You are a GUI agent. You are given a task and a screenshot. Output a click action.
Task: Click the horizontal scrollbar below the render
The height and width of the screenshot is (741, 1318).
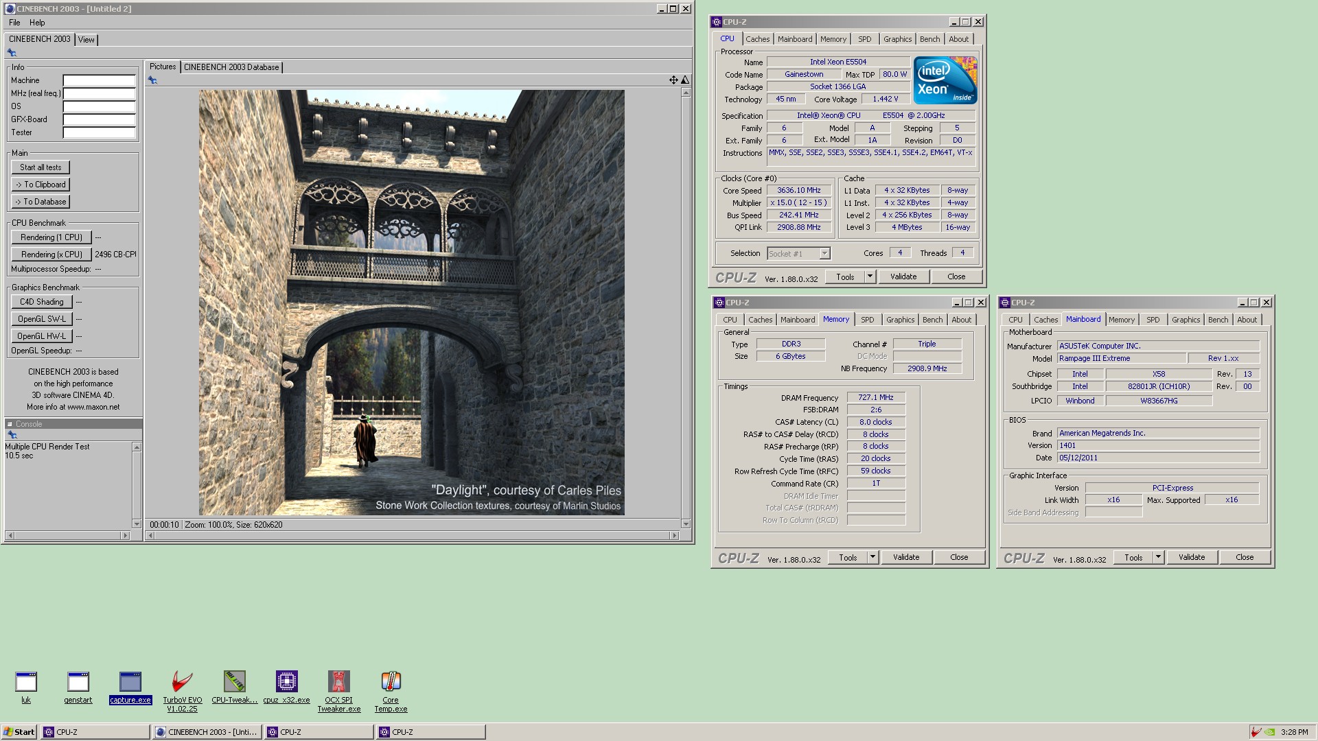point(412,535)
